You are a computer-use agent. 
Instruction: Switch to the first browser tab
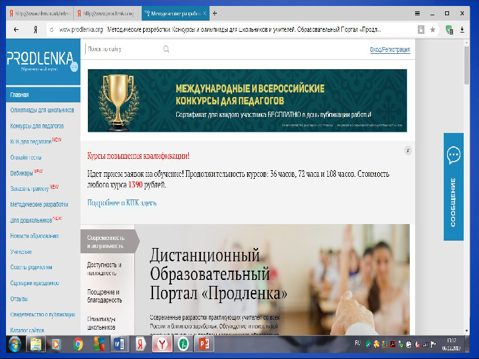tap(41, 13)
